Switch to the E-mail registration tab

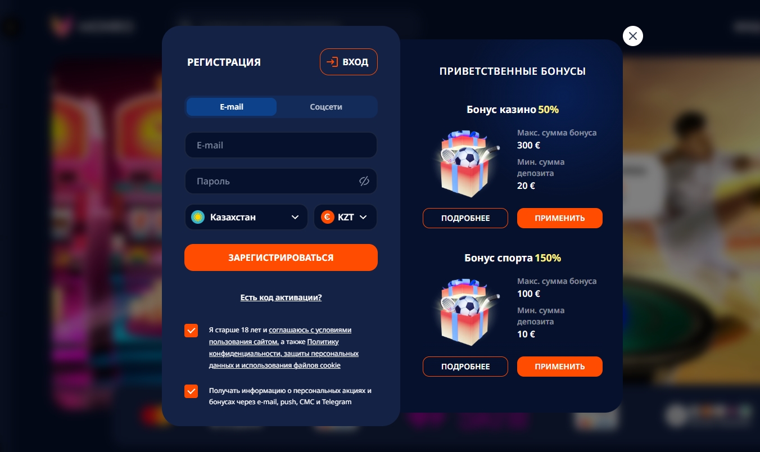click(232, 107)
